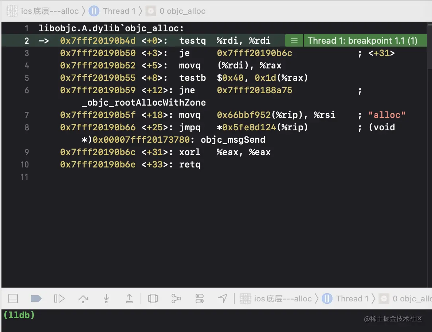Click 'objc_msgSend' text
Viewport: 432px width, 332px height.
tap(233, 140)
